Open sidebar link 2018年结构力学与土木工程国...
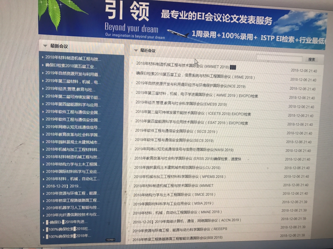This screenshot has width=333, height=249. 73,164
